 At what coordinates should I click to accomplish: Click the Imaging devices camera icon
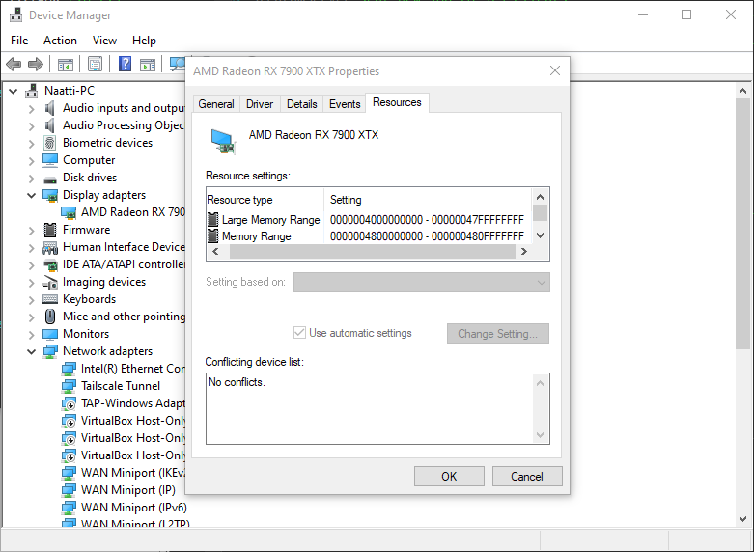[50, 282]
